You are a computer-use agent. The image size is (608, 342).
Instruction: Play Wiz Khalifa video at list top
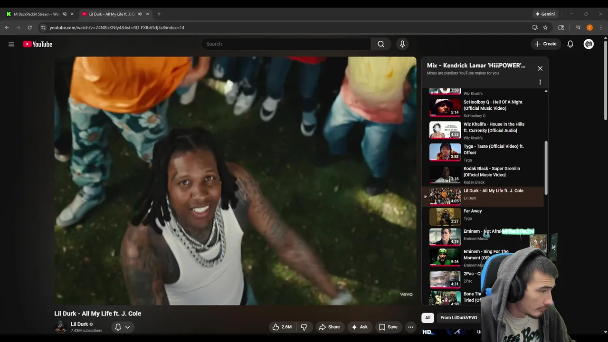[484, 92]
